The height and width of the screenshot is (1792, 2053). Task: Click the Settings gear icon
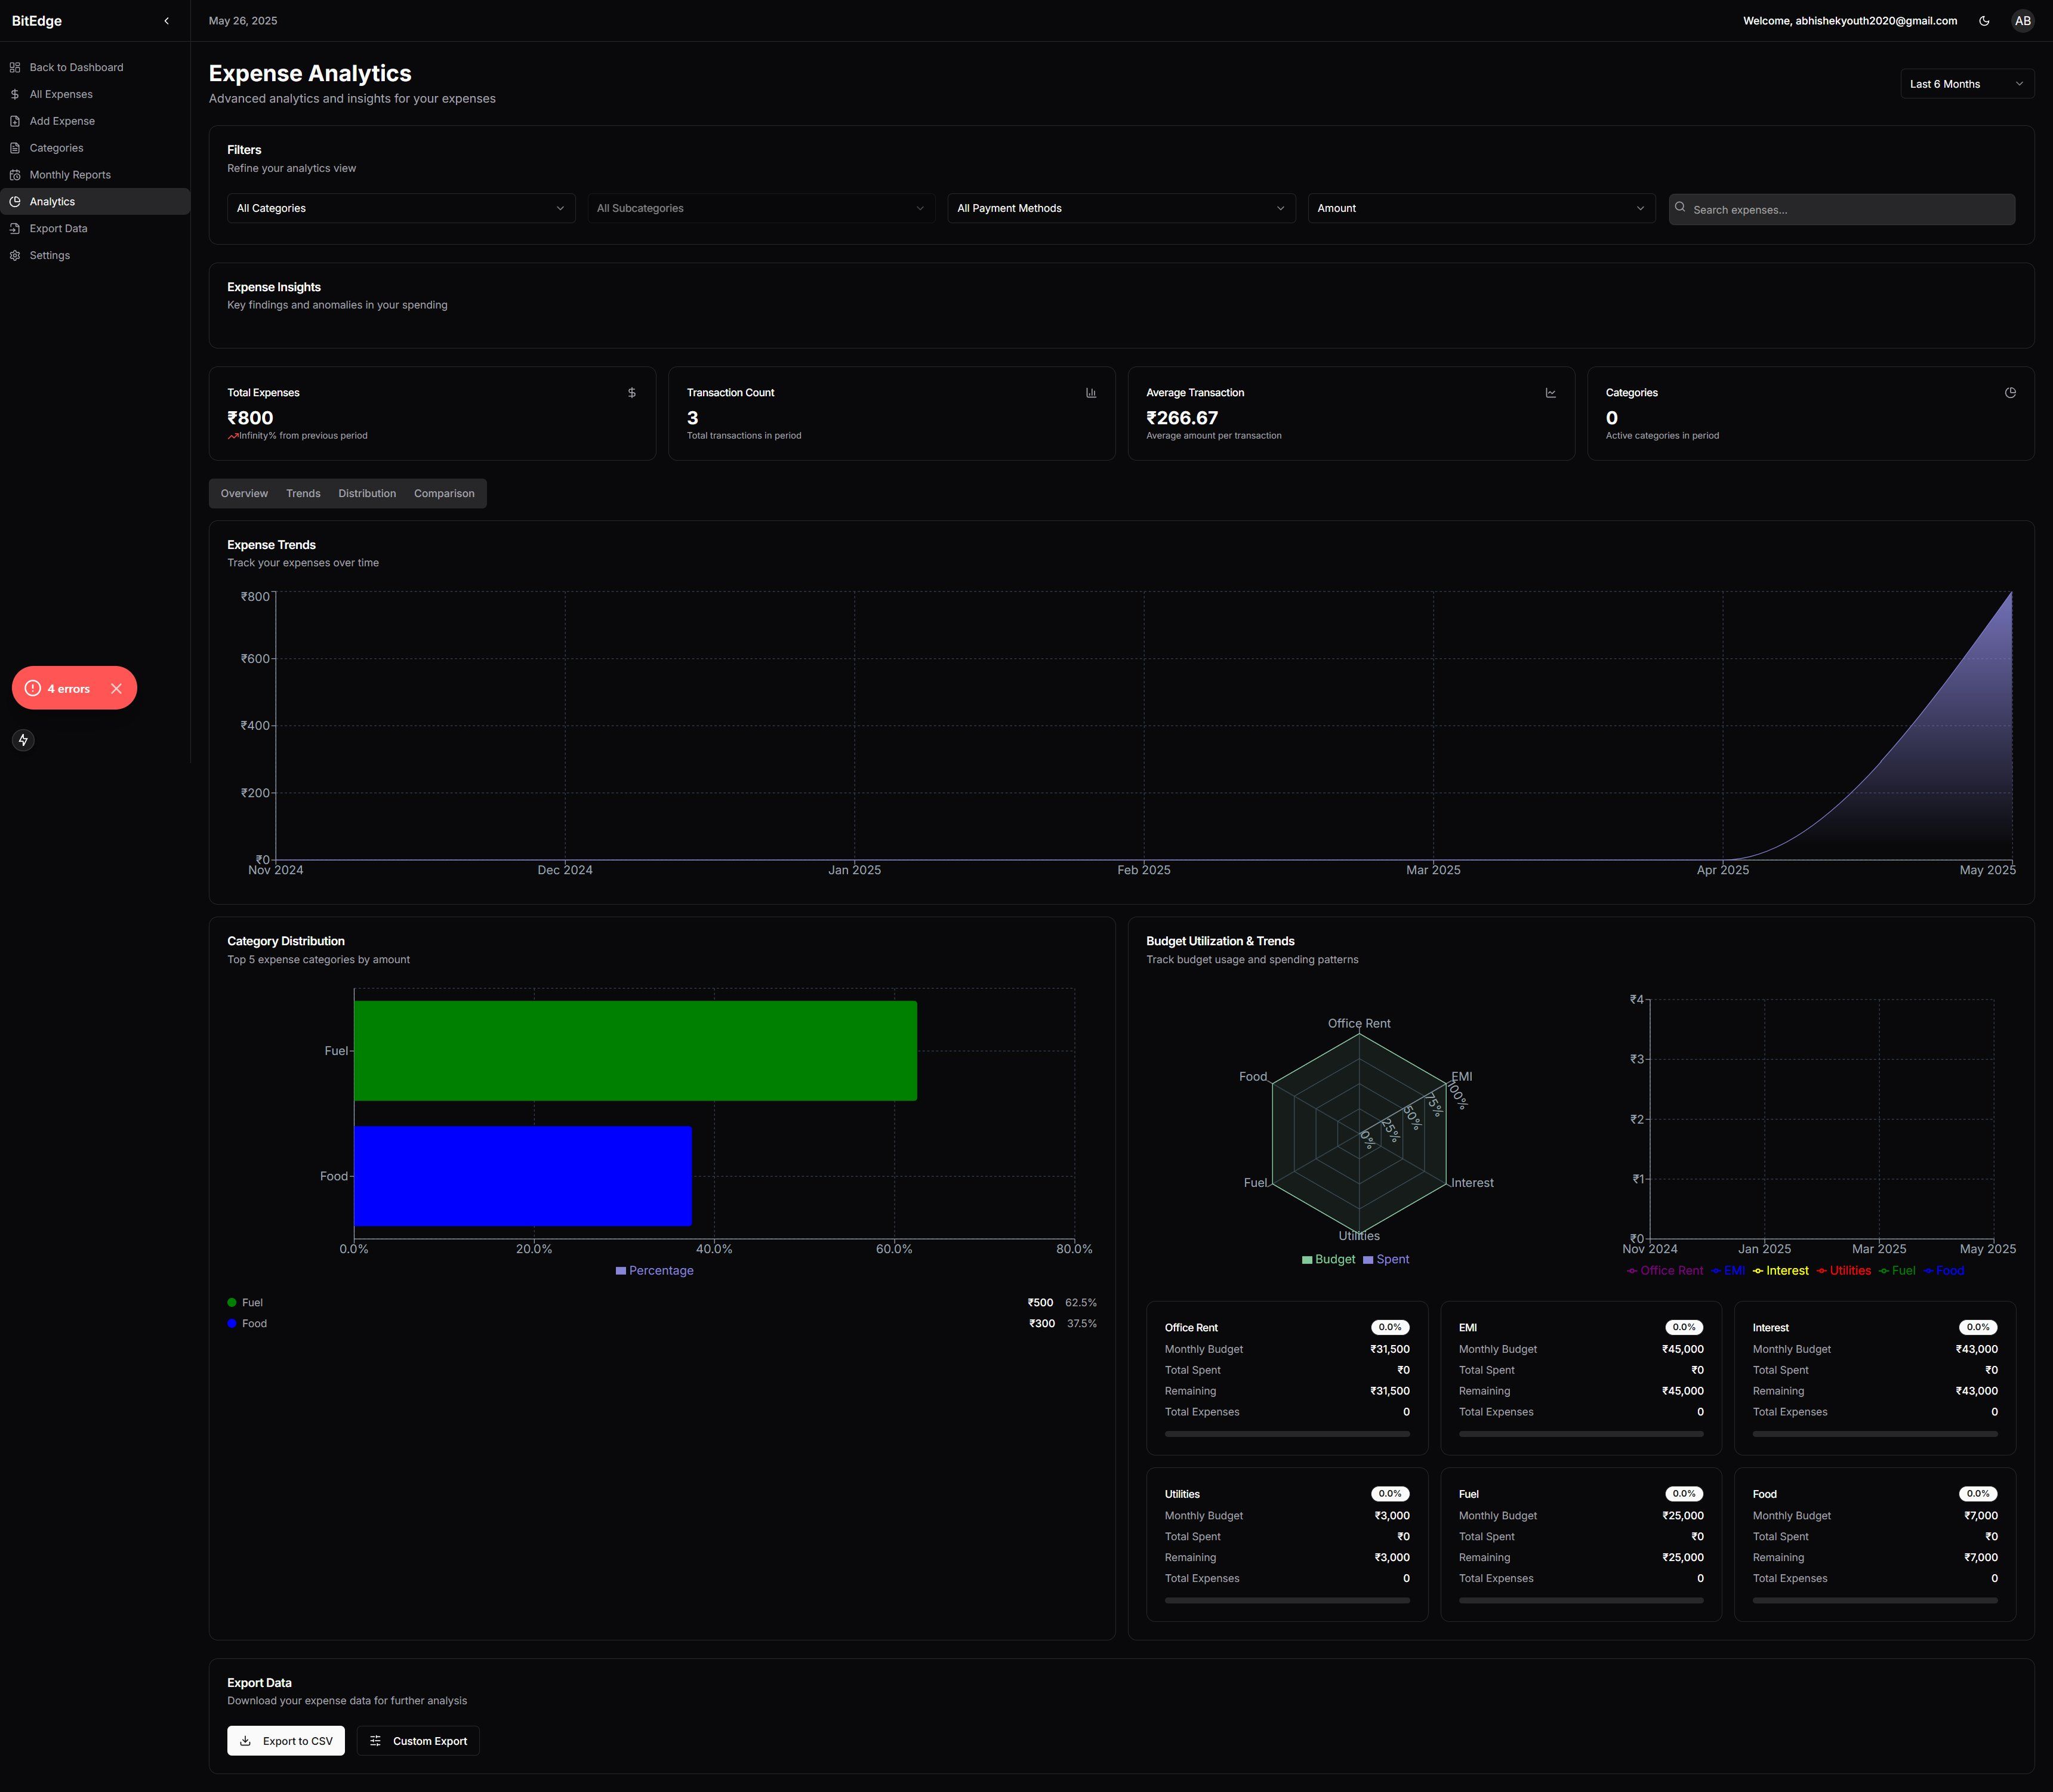15,256
